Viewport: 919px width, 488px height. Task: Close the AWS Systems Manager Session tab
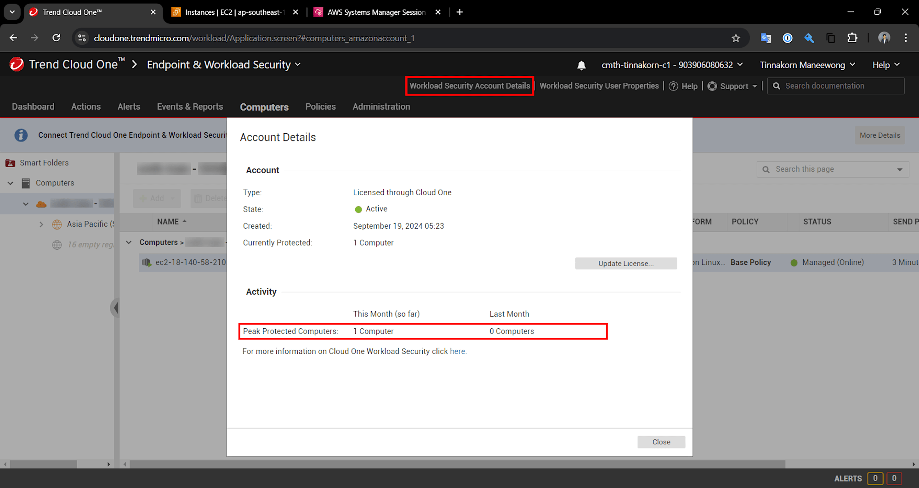(x=438, y=12)
